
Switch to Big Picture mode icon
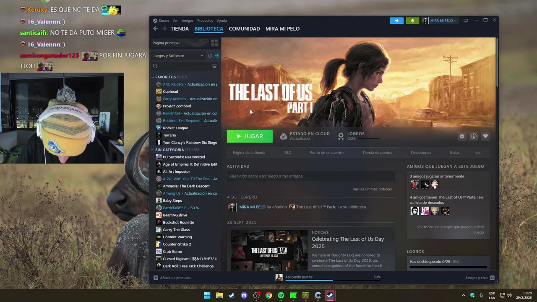coord(466,21)
